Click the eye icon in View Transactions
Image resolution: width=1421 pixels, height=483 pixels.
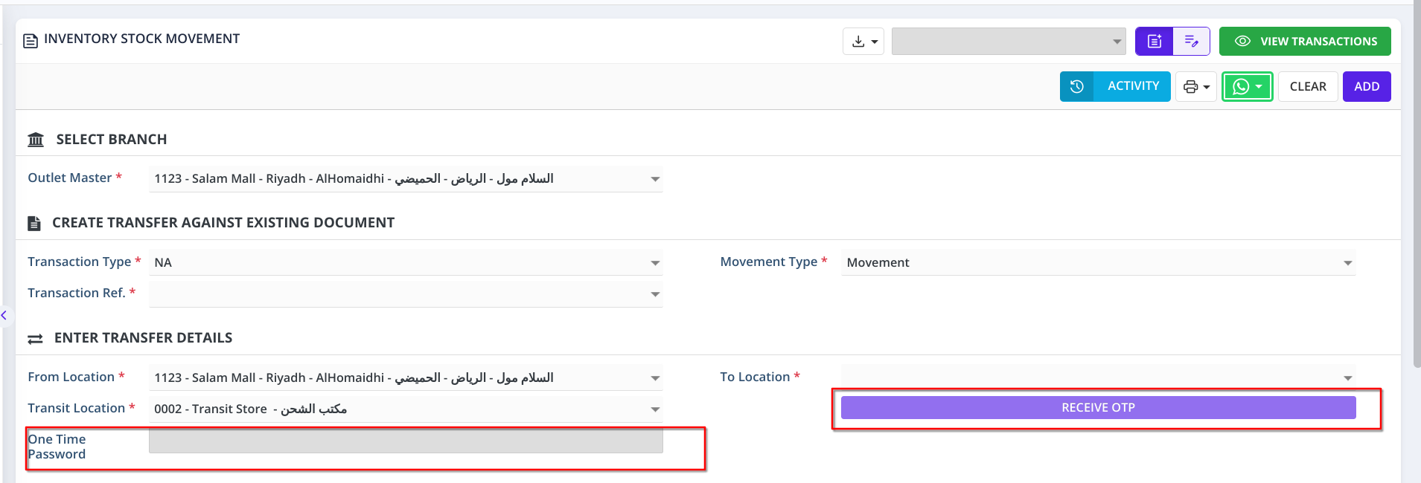[1242, 42]
